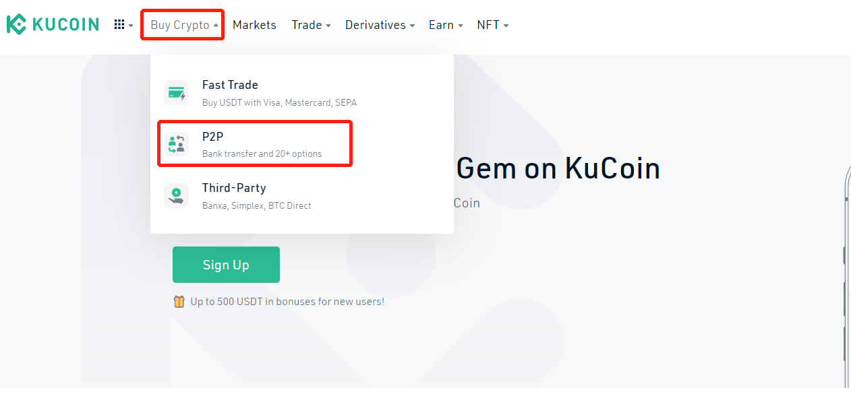Image resolution: width=851 pixels, height=396 pixels.
Task: Click the KuCoin logo icon
Action: point(16,24)
